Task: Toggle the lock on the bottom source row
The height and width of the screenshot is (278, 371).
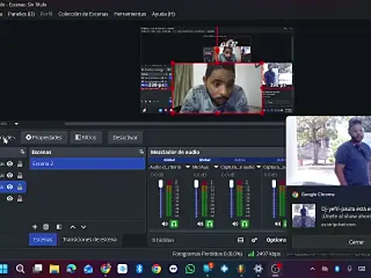Action: tap(20, 198)
